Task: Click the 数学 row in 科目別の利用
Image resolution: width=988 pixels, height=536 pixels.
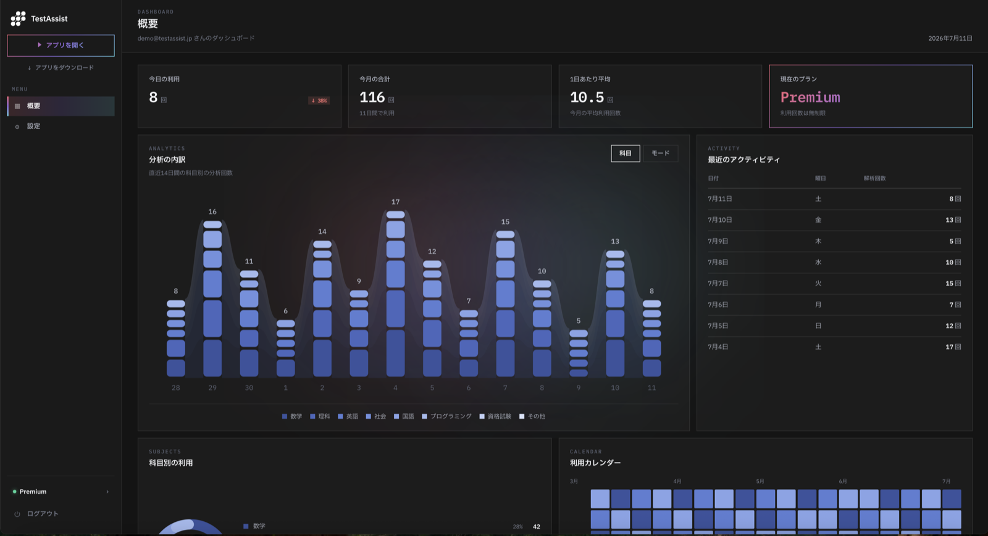Action: coord(391,526)
